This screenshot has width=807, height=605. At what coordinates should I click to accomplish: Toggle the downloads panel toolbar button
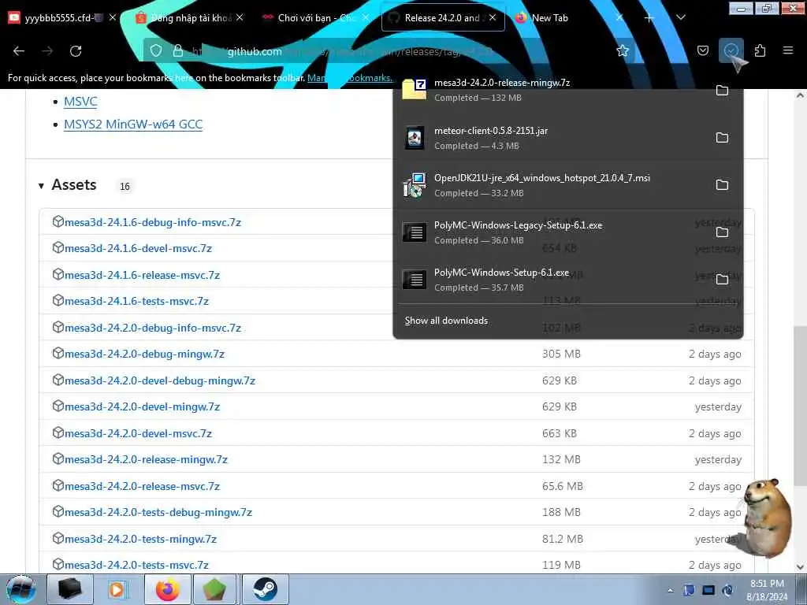point(731,50)
